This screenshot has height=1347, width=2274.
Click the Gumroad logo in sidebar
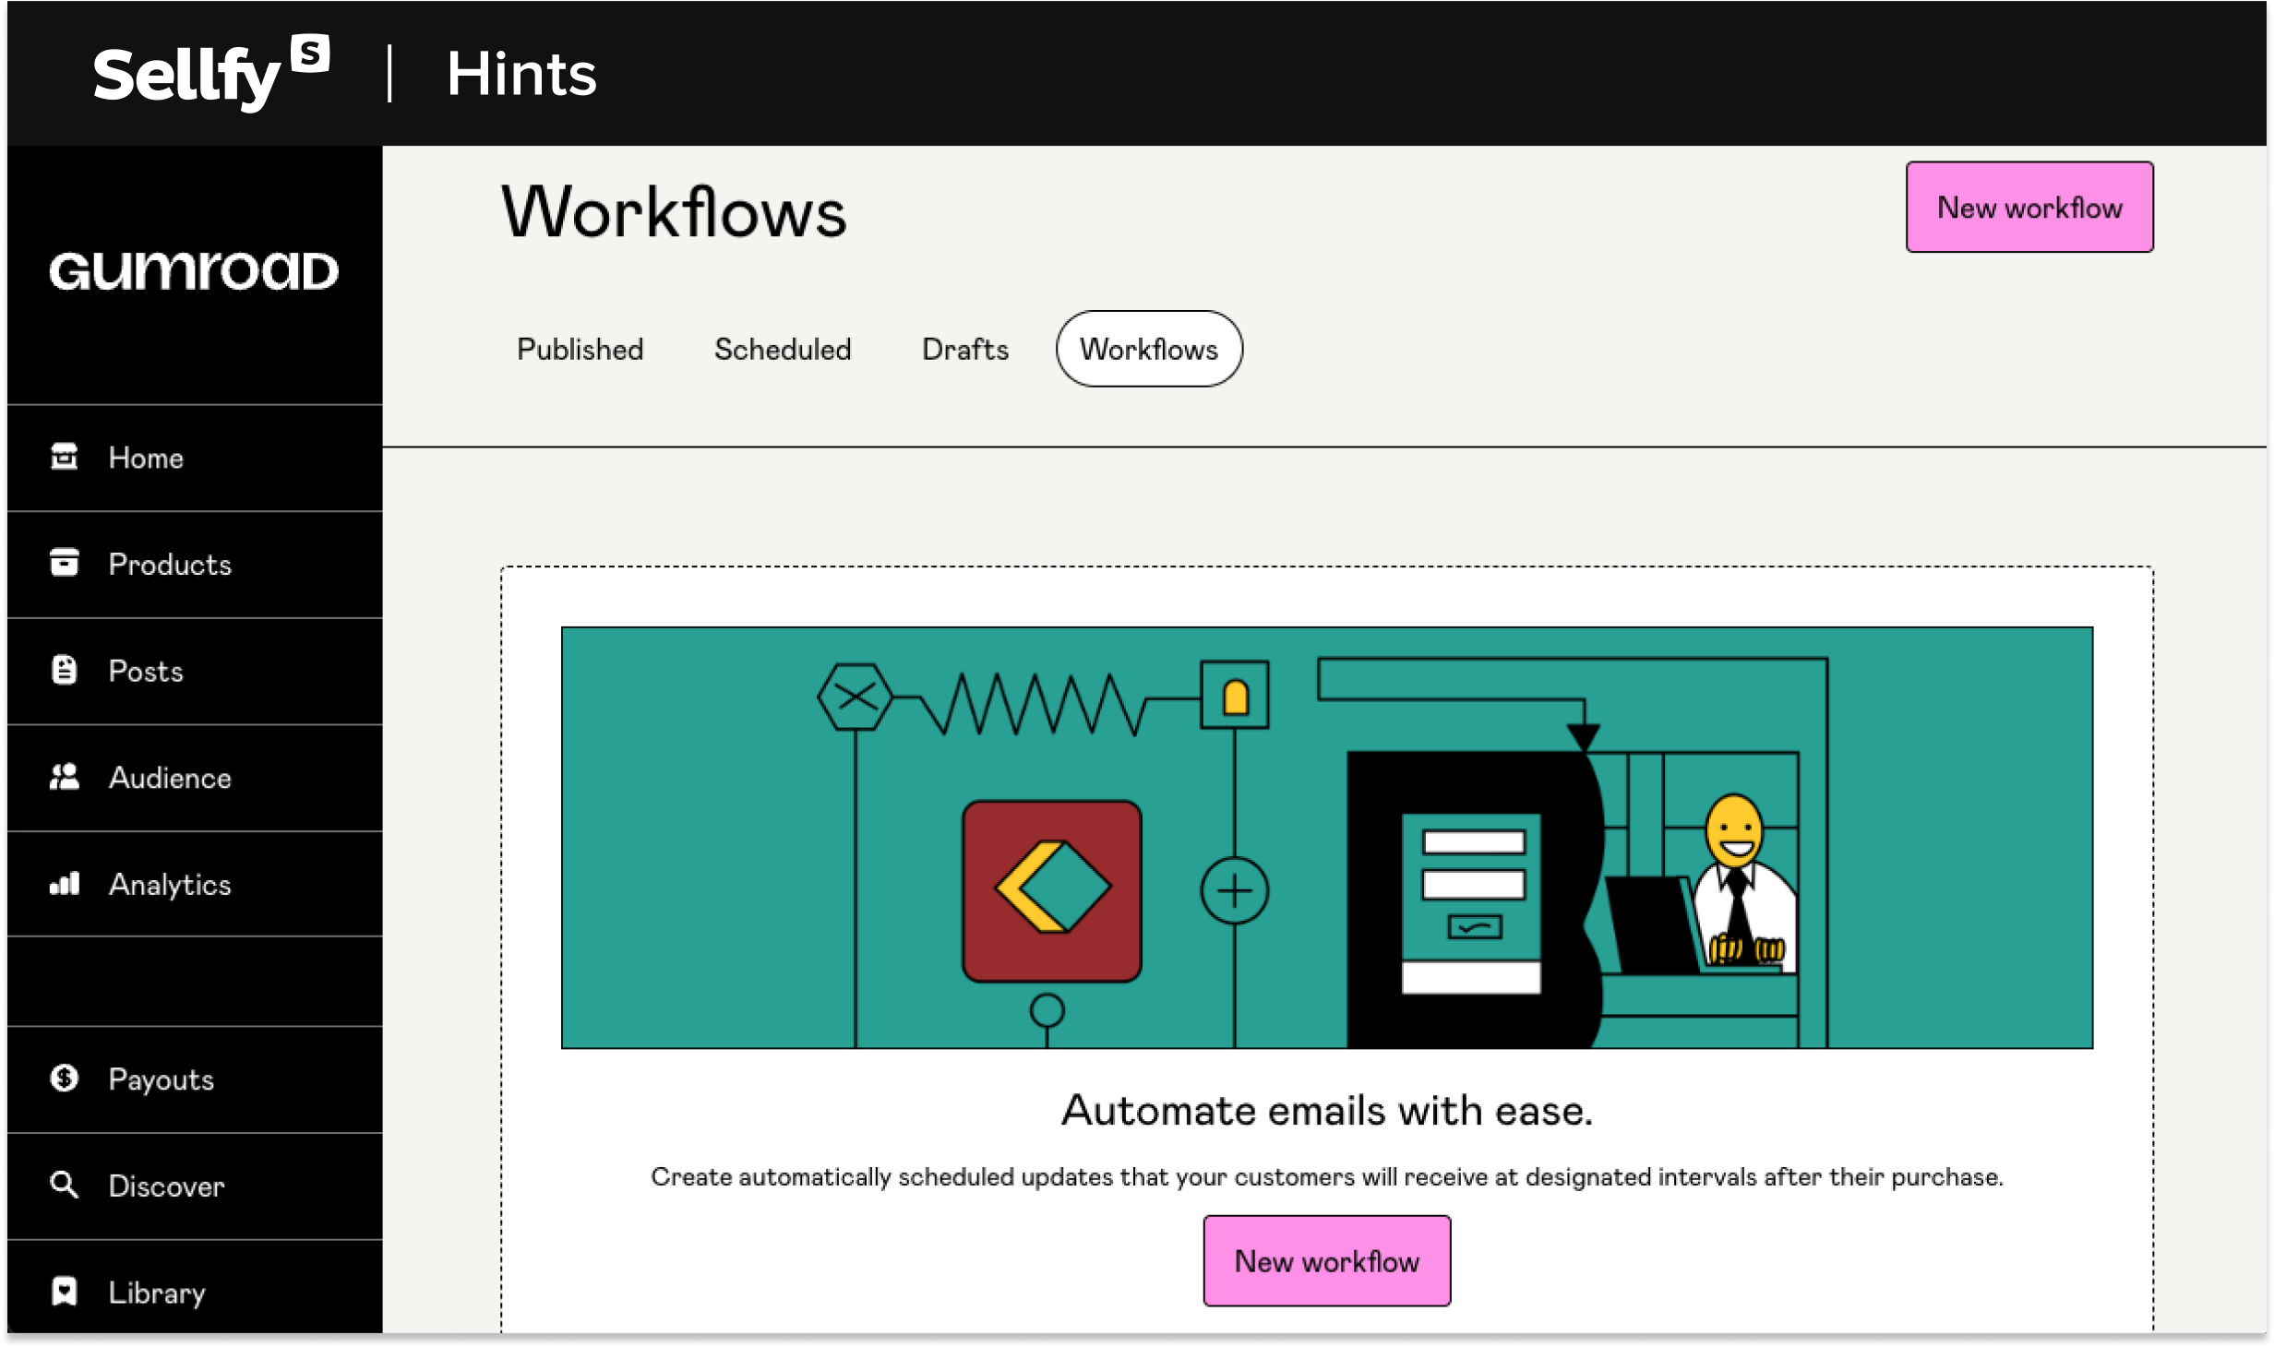click(194, 271)
